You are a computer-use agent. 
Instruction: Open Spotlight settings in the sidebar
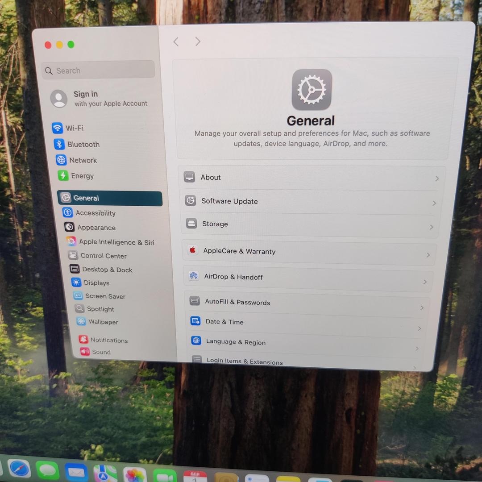coord(94,309)
